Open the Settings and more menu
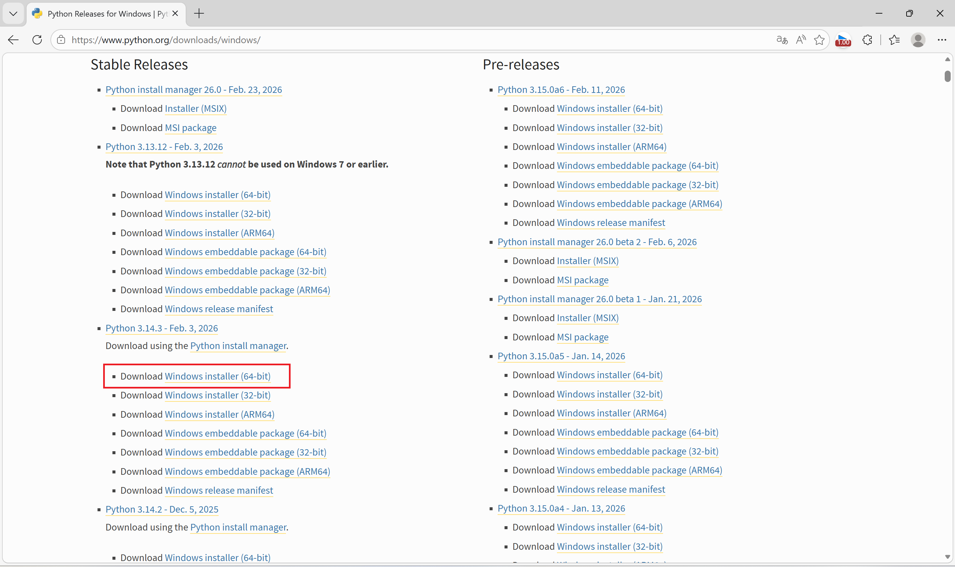The image size is (955, 567). (942, 40)
